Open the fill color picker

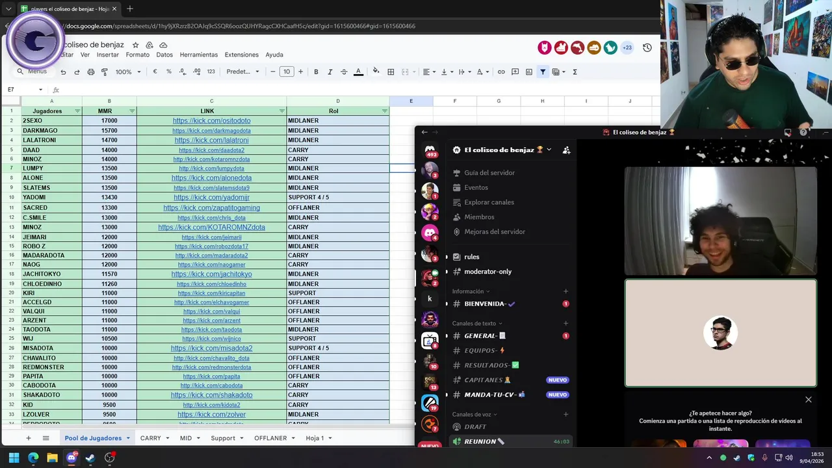(376, 72)
